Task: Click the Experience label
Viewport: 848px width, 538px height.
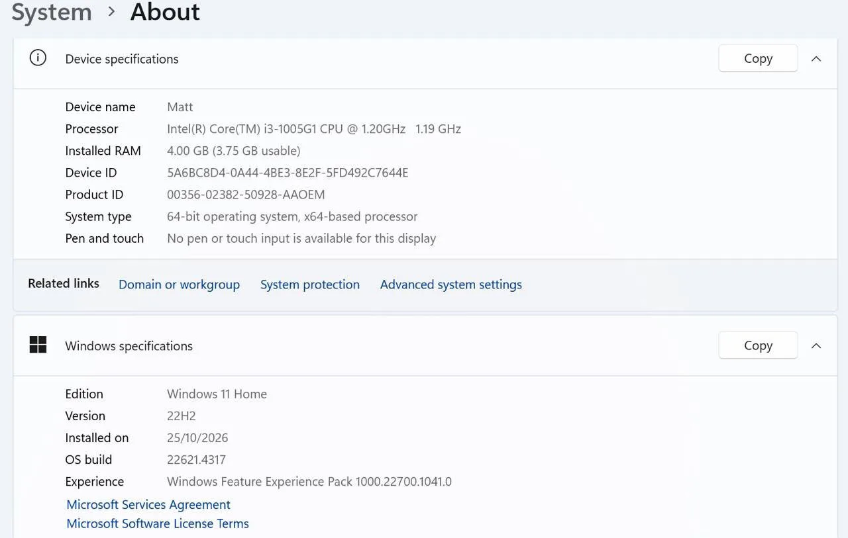Action: [x=94, y=482]
